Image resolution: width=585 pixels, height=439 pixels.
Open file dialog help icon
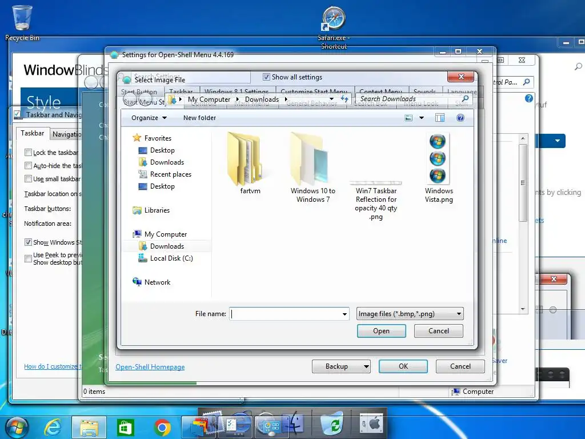[x=460, y=118]
